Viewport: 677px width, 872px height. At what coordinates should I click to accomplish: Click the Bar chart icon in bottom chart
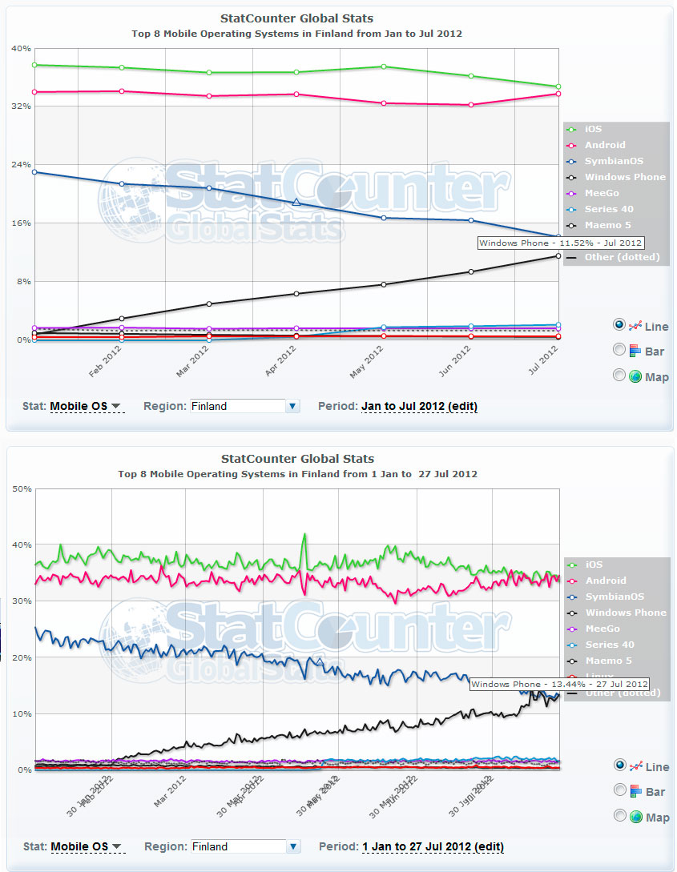pos(636,791)
